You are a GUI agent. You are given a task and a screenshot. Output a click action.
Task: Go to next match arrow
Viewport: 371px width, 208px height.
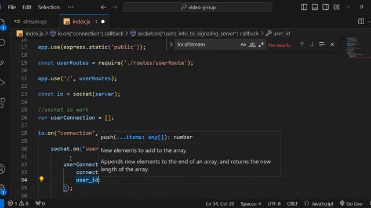(x=312, y=44)
